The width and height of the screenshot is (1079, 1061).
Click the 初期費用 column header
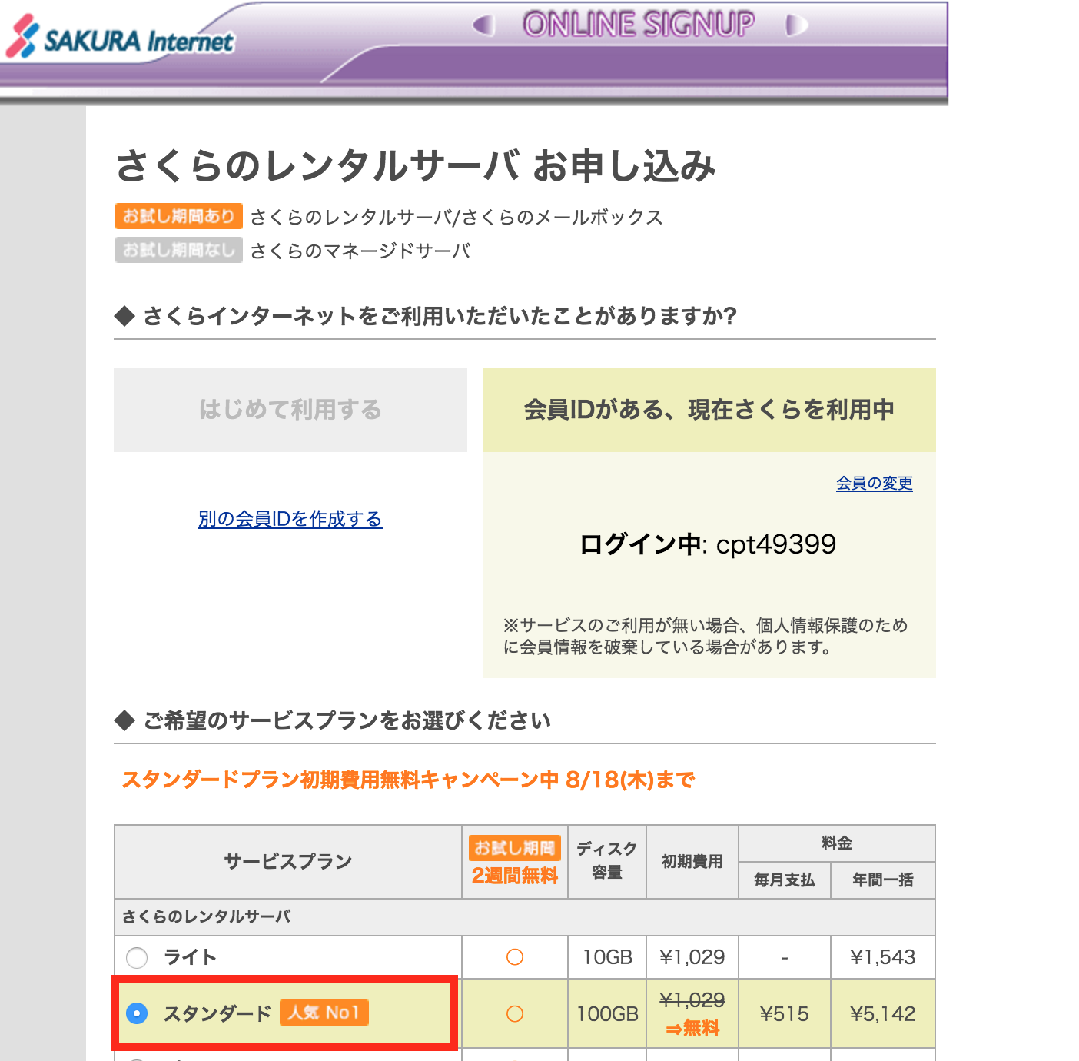pyautogui.click(x=692, y=861)
